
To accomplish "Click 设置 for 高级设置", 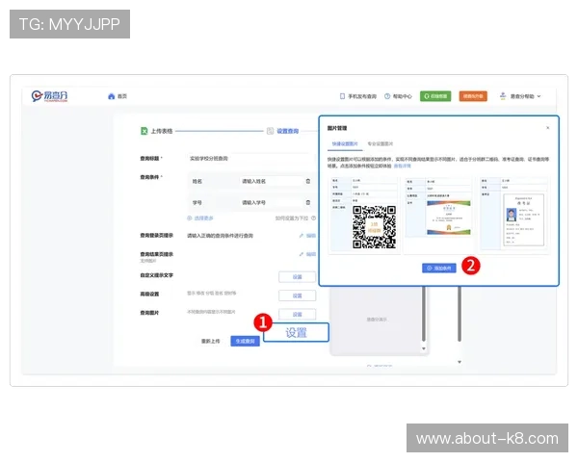I will click(x=297, y=295).
